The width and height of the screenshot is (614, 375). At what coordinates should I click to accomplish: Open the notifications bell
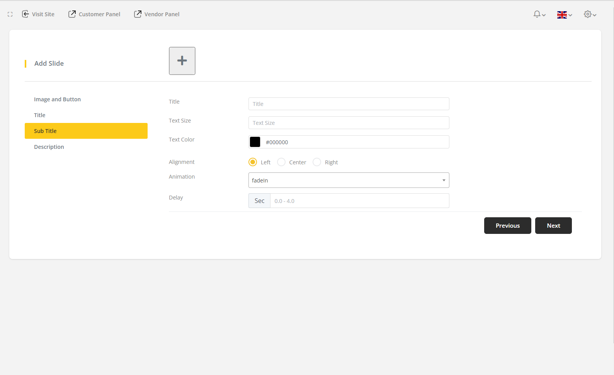click(537, 14)
